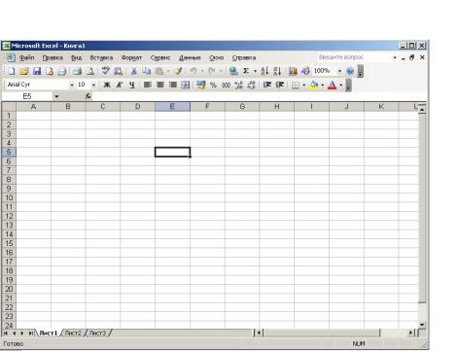The width and height of the screenshot is (458, 351).
Task: Go to last sheet navigation button
Action: coord(31,333)
